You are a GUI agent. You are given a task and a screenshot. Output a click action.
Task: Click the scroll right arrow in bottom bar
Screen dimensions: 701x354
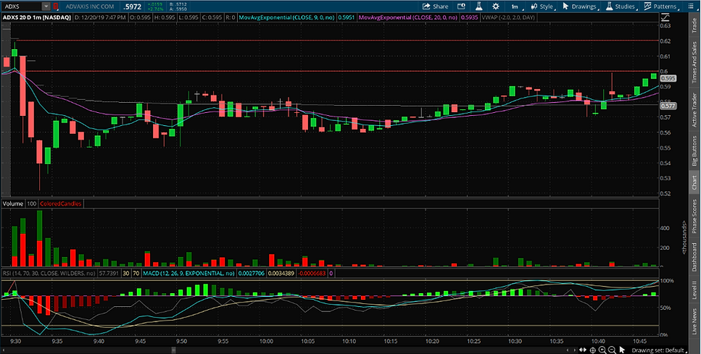[573, 350]
